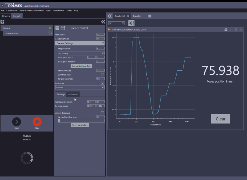Minimize the OnlineFocusTracker window
This screenshot has width=247, height=180.
[x=230, y=30]
